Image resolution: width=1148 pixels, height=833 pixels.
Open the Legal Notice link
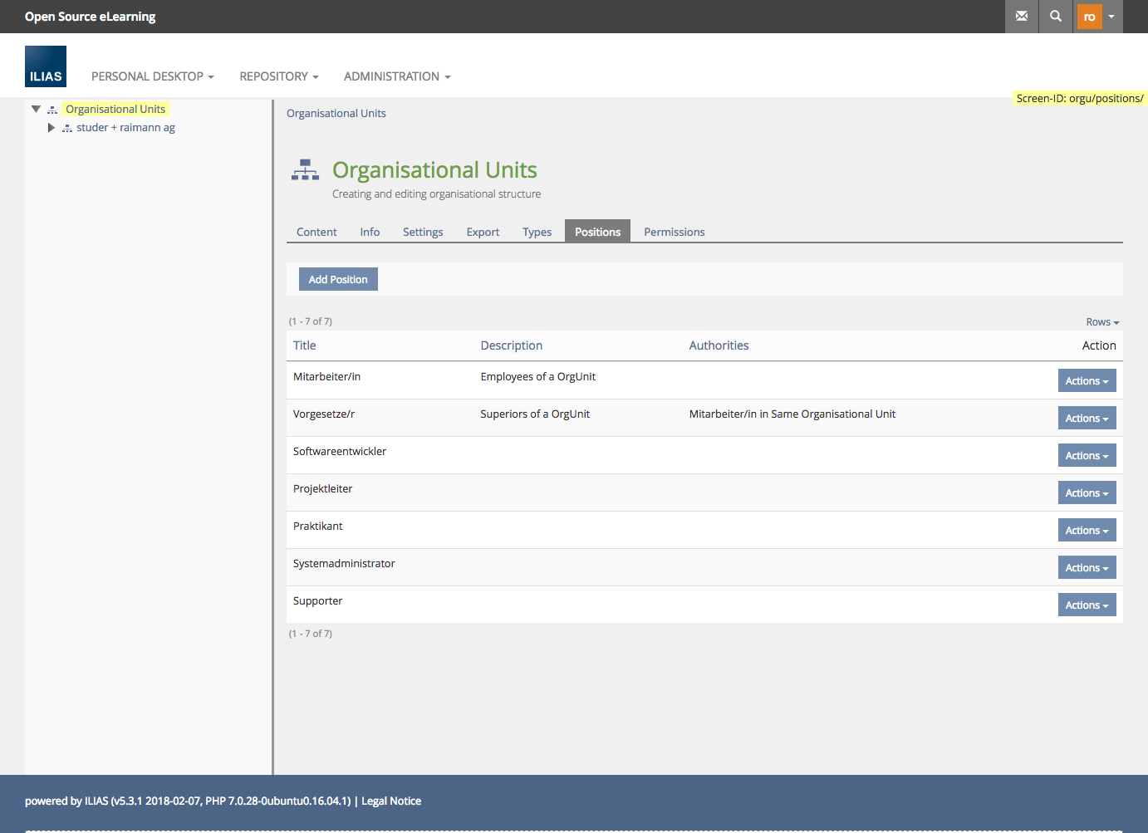coord(391,801)
